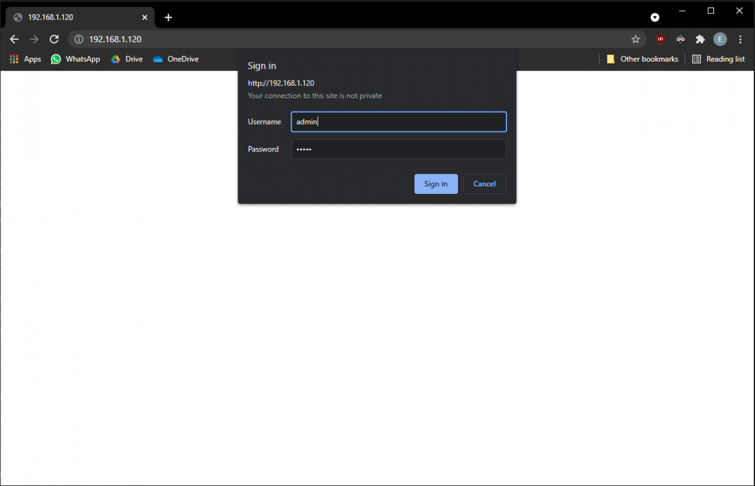Viewport: 755px width, 486px height.
Task: Open WhatsApp from the bookmarks bar
Action: point(75,59)
